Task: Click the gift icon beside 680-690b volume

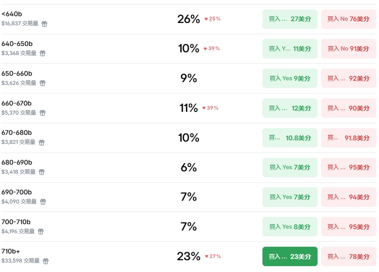Action: [x=42, y=172]
